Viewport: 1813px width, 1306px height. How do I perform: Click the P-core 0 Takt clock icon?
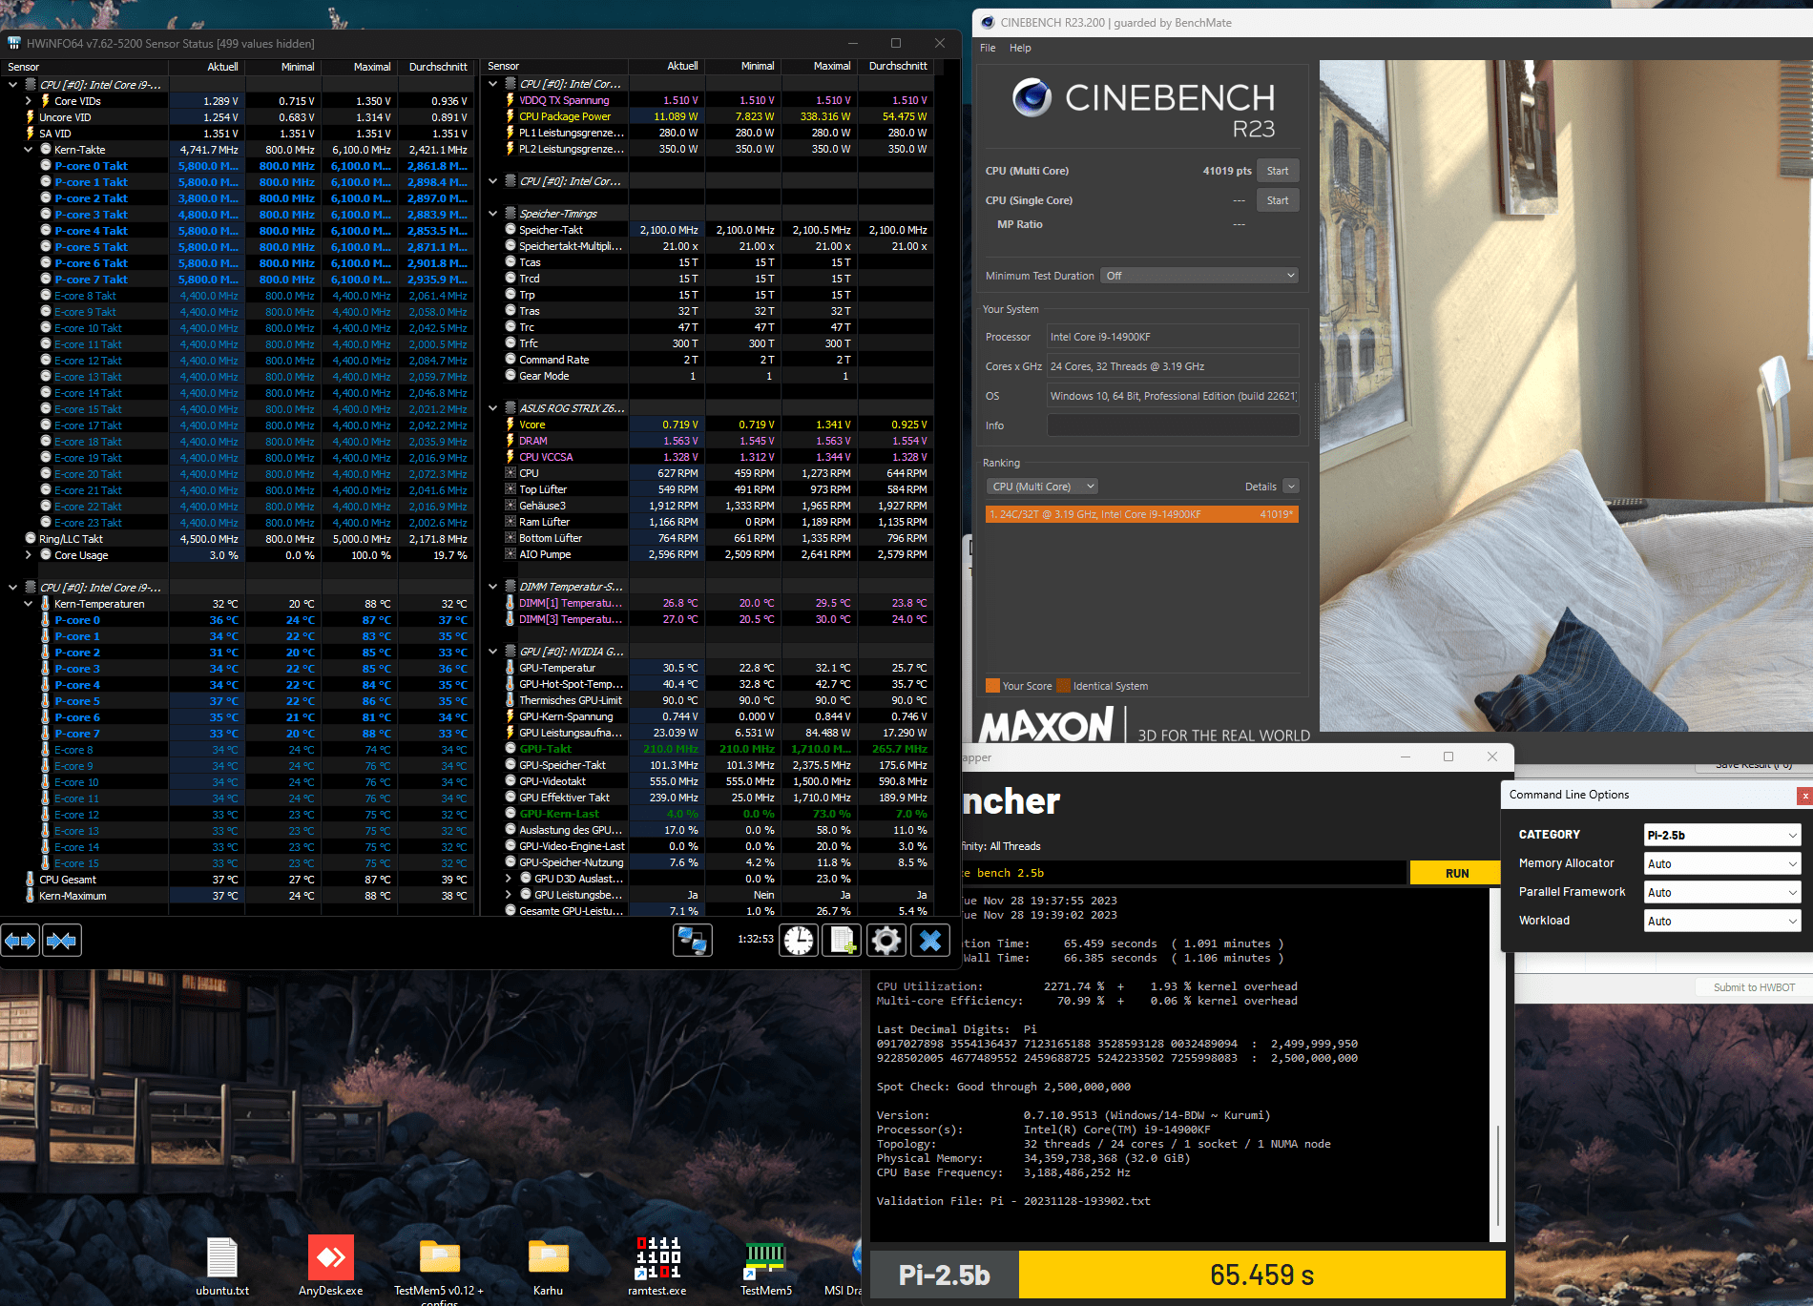point(46,166)
